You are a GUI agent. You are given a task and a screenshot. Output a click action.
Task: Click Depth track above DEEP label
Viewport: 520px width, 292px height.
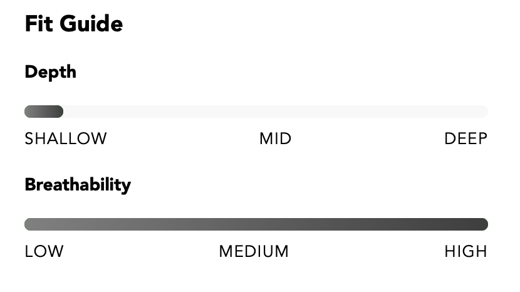click(466, 112)
